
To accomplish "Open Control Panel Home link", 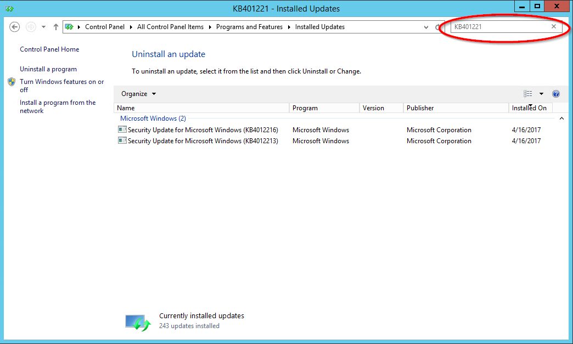I will click(x=49, y=49).
